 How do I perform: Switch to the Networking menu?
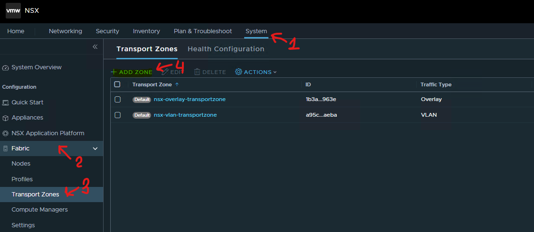(66, 31)
